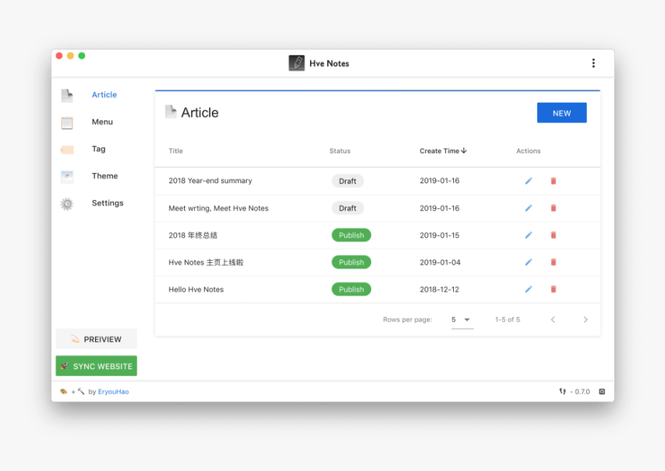The height and width of the screenshot is (471, 665).
Task: Click the 1-5 of 5 pagination text
Action: point(507,319)
